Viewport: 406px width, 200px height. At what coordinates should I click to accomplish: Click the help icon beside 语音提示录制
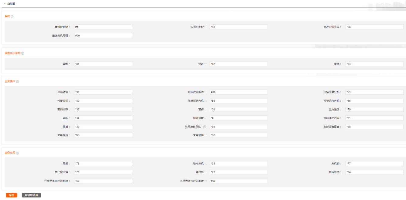coord(23,53)
